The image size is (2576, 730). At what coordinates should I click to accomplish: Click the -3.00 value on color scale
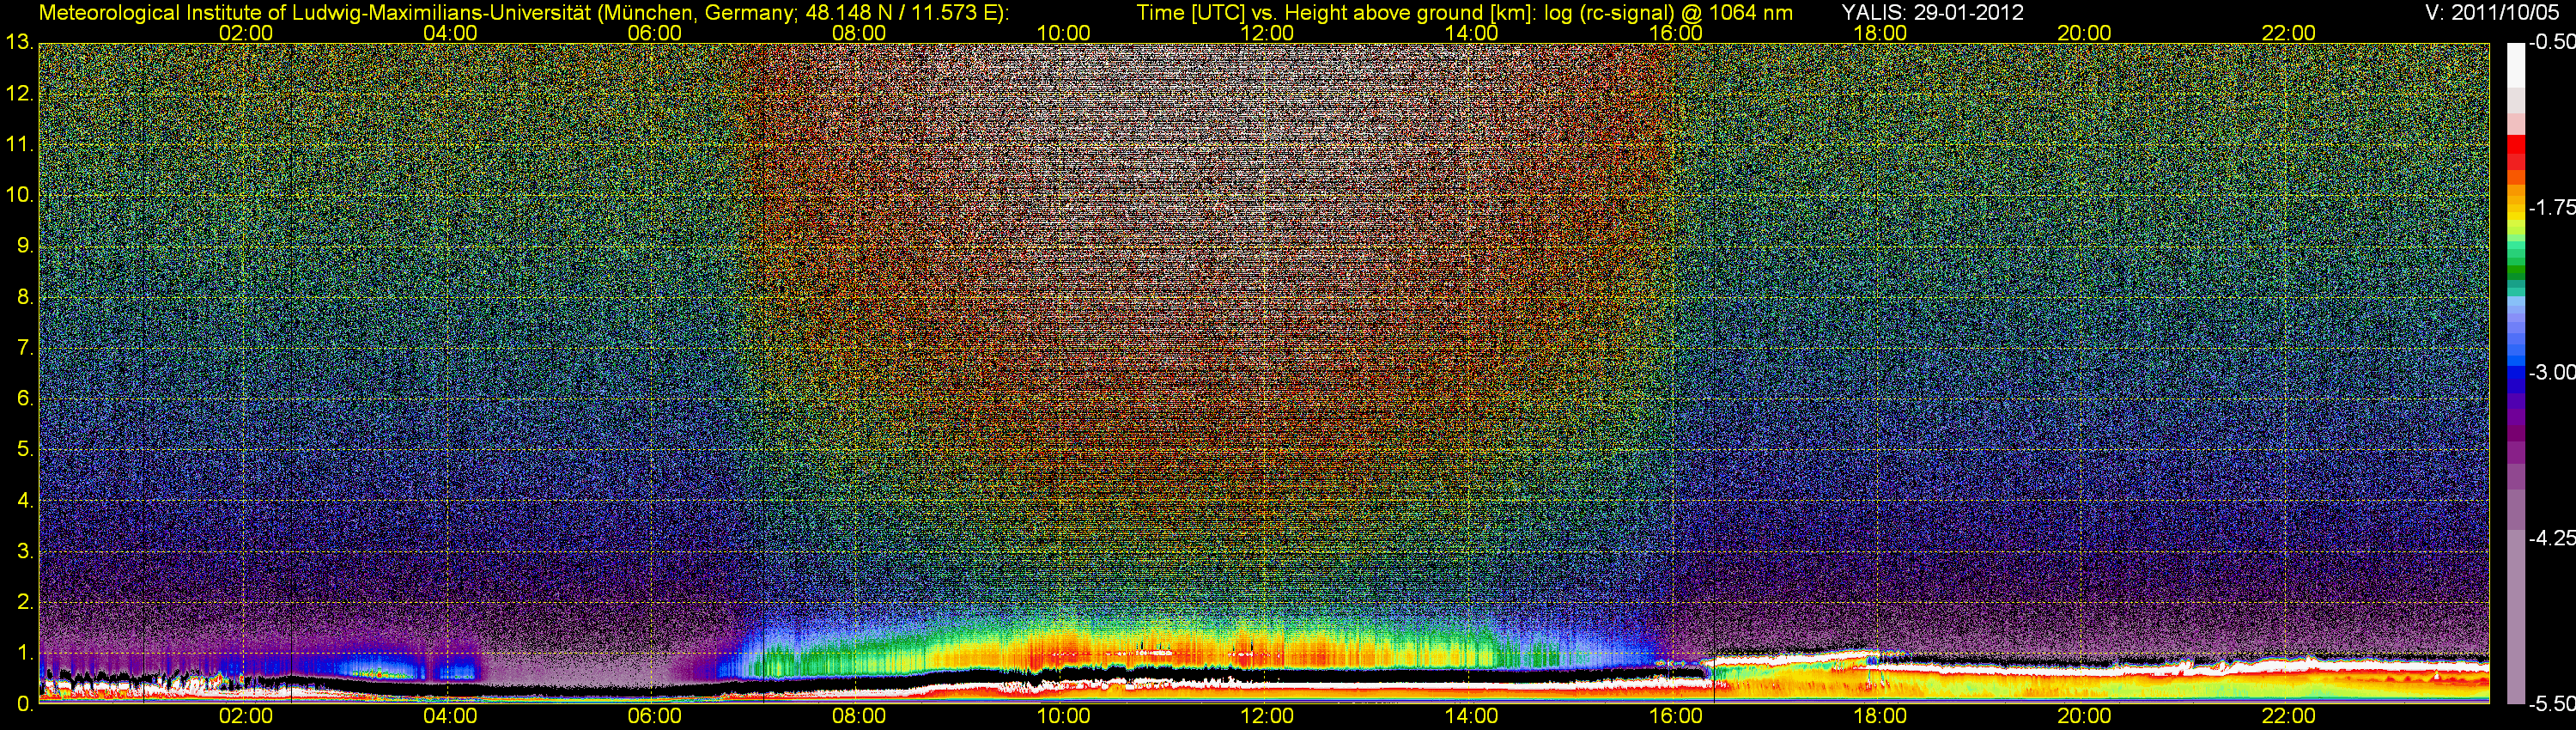[x=2551, y=373]
